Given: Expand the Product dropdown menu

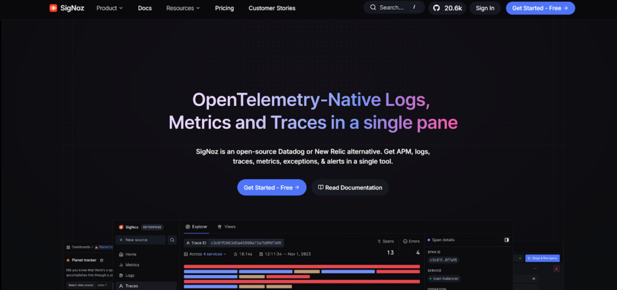Looking at the screenshot, I should 109,8.
